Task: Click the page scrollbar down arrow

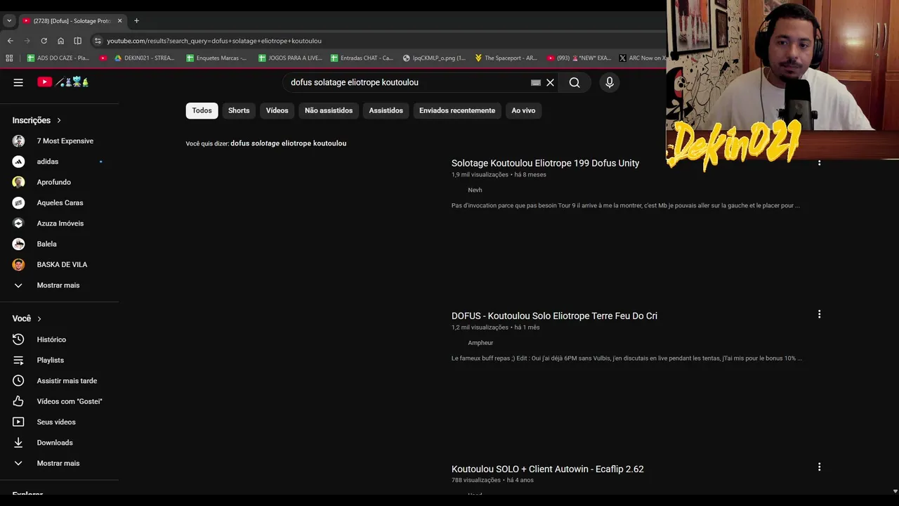Action: click(x=894, y=491)
